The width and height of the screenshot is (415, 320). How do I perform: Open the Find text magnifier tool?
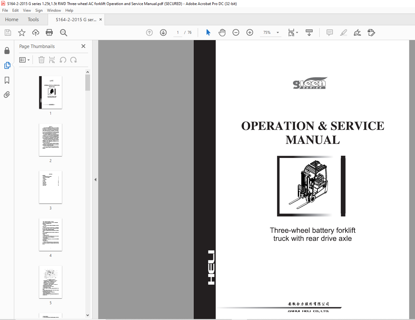63,33
